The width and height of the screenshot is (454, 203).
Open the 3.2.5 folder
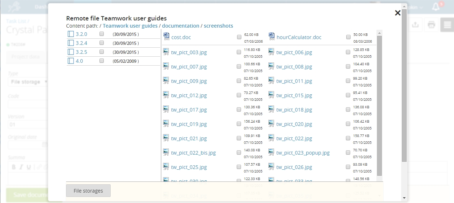pos(82,52)
